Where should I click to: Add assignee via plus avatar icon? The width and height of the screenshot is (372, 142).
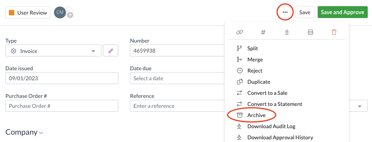pyautogui.click(x=70, y=15)
